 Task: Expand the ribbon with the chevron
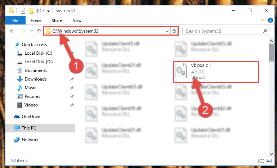coord(263,20)
